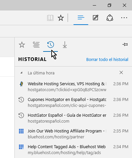Click the La última hora label

click(x=41, y=73)
